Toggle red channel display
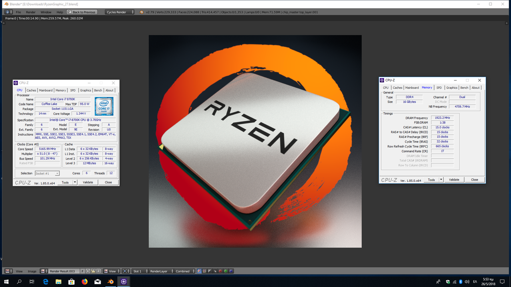This screenshot has height=287, width=511. [x=220, y=271]
